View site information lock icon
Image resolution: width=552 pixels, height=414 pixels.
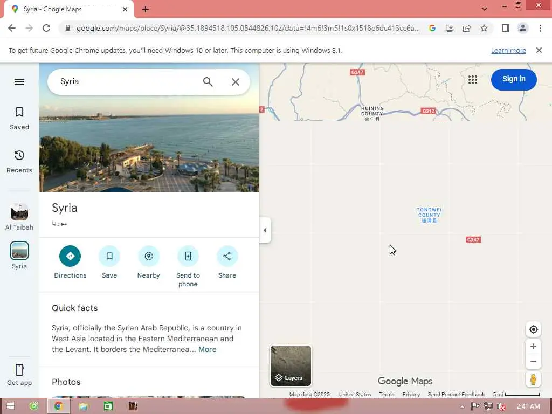tap(68, 28)
